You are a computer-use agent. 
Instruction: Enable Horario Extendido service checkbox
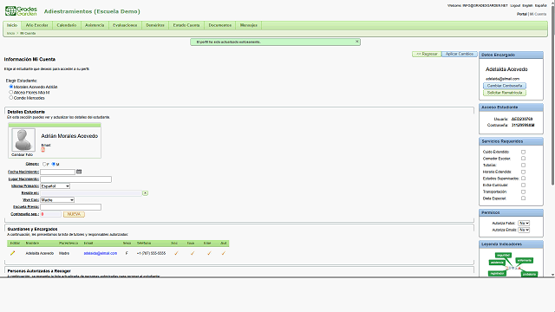click(x=523, y=172)
